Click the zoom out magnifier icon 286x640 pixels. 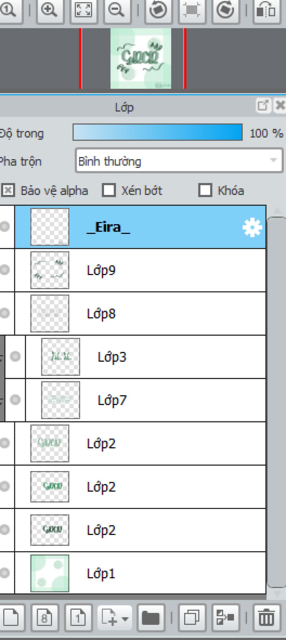click(117, 10)
